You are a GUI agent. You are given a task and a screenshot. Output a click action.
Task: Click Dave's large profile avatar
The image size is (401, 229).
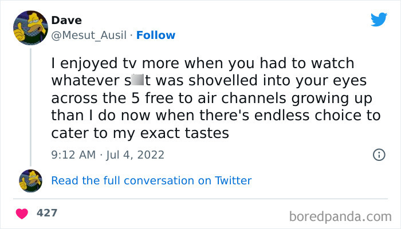[30, 28]
